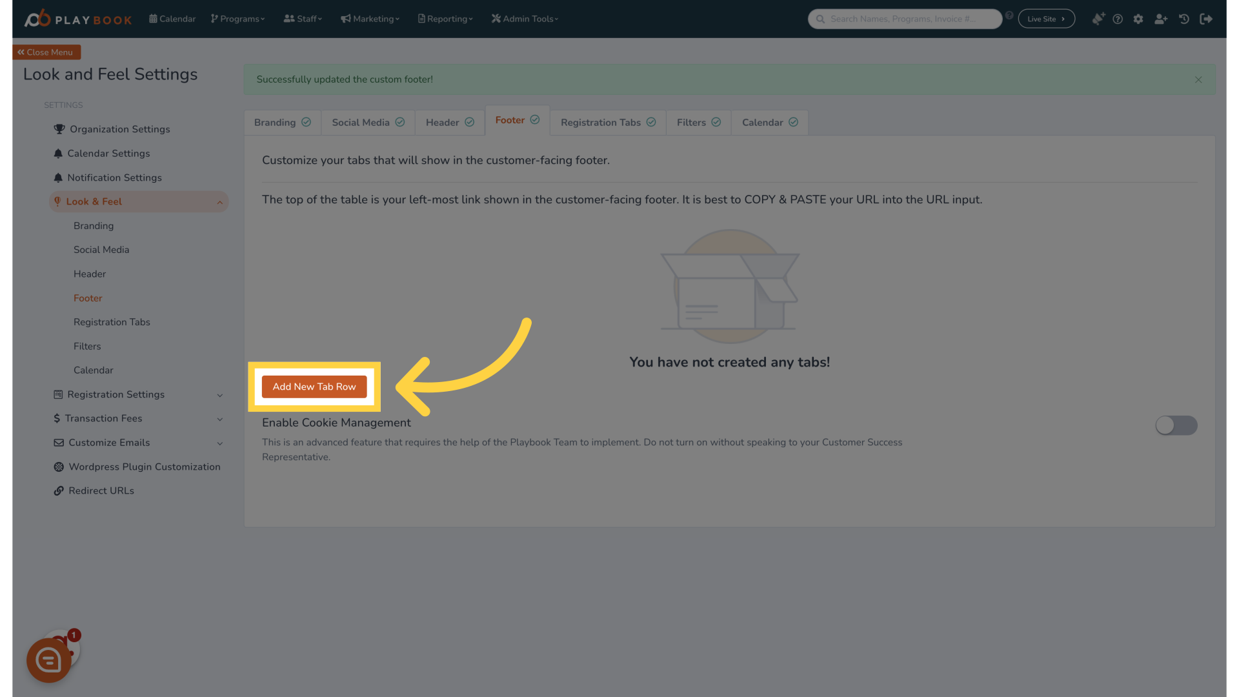Click the Reporting icon

tap(421, 19)
